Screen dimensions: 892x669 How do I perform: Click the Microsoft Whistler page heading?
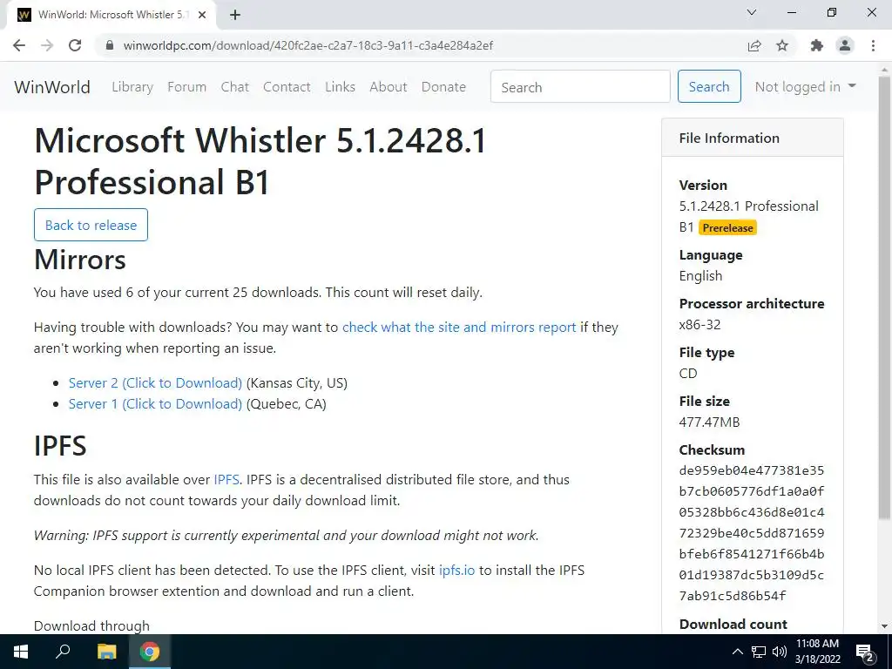[x=260, y=161]
